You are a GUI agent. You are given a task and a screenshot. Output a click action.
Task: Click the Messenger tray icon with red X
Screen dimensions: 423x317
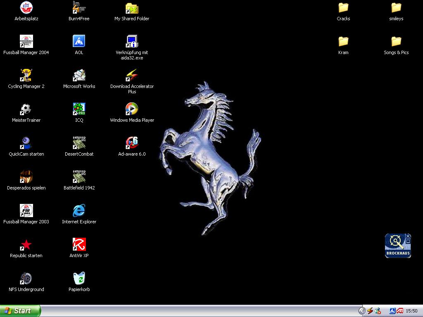378,311
